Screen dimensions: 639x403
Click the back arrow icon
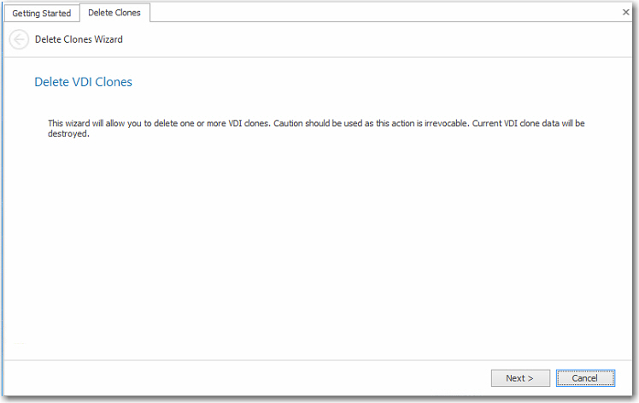click(x=19, y=39)
